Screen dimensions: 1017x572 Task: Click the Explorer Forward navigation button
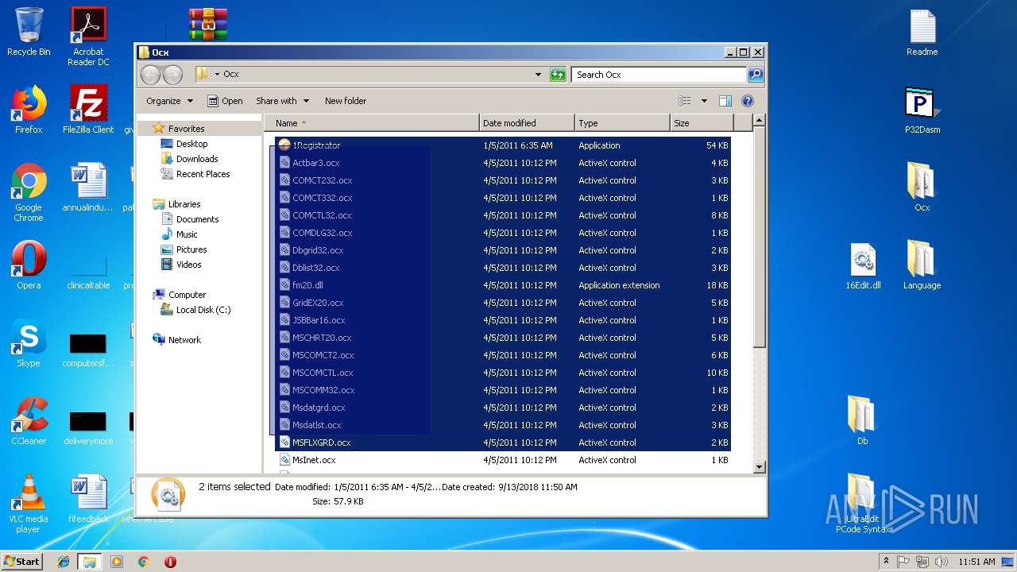click(x=172, y=75)
